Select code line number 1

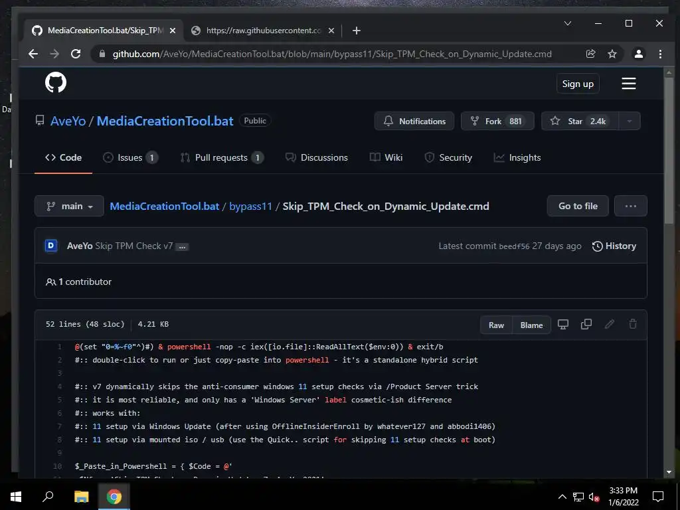(59, 347)
